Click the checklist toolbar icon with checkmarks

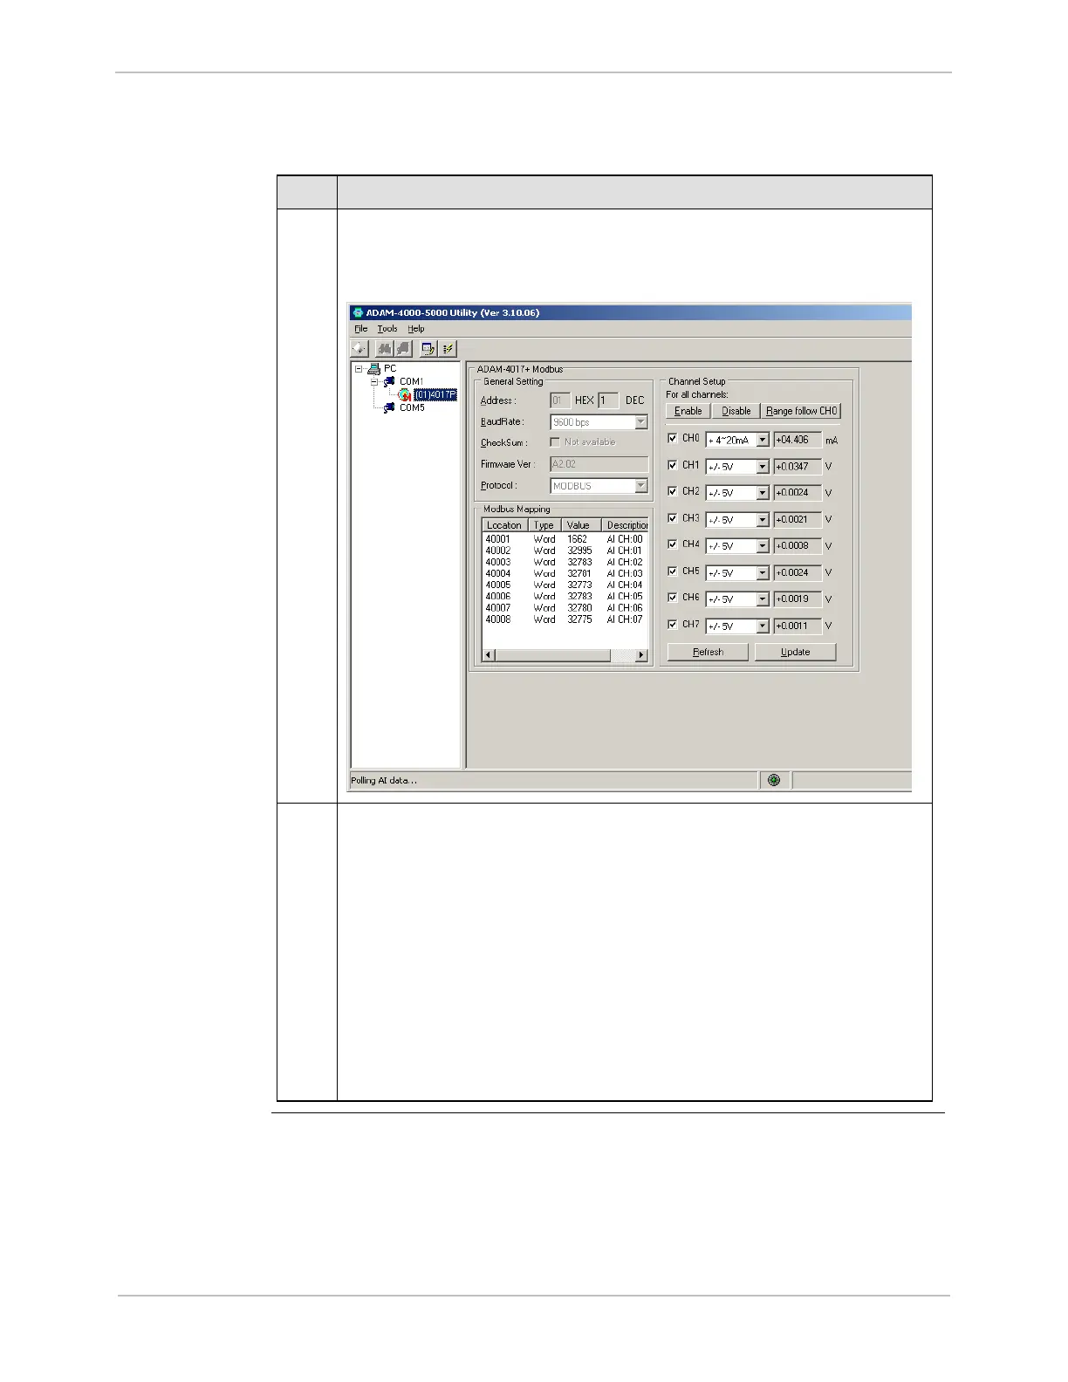pyautogui.click(x=448, y=349)
